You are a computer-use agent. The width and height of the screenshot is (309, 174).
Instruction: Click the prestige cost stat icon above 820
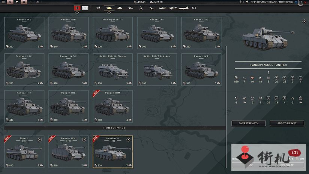[236, 78]
